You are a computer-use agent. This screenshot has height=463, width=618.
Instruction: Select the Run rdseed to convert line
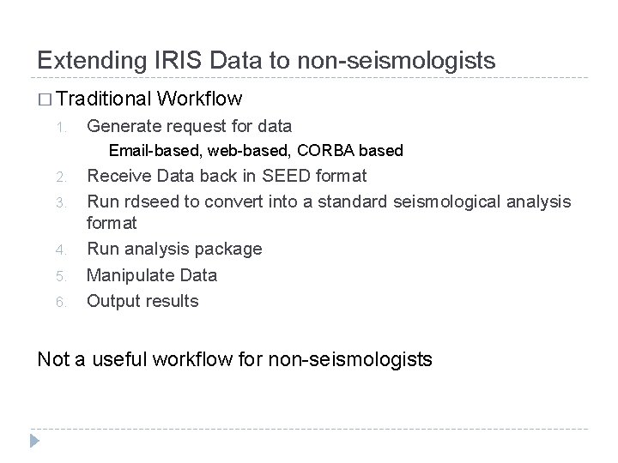[x=328, y=201]
